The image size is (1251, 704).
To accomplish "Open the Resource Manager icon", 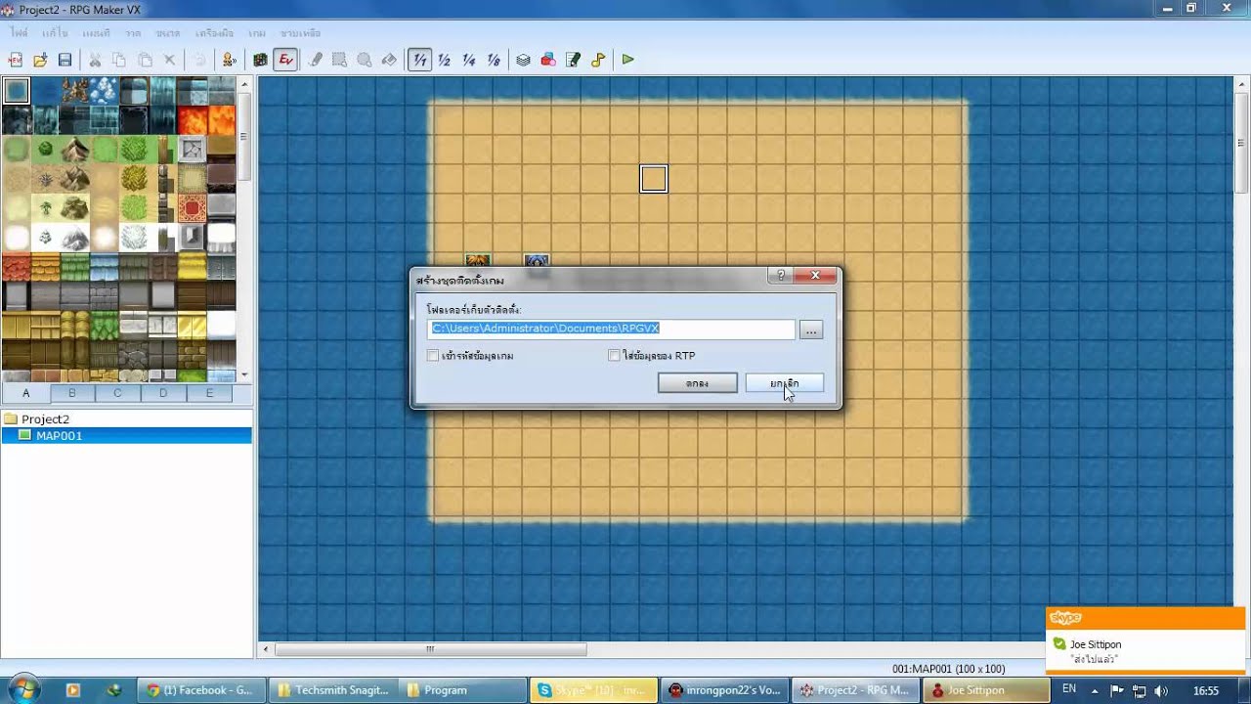I will pos(547,60).
